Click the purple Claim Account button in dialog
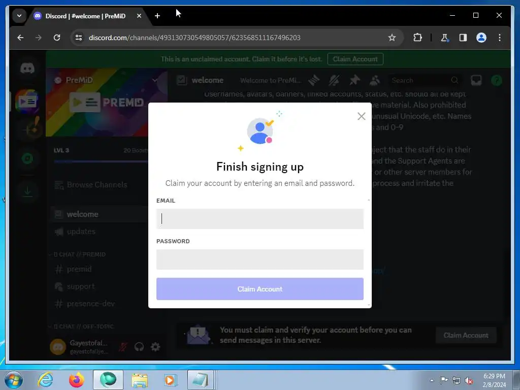The image size is (520, 390). tap(259, 289)
